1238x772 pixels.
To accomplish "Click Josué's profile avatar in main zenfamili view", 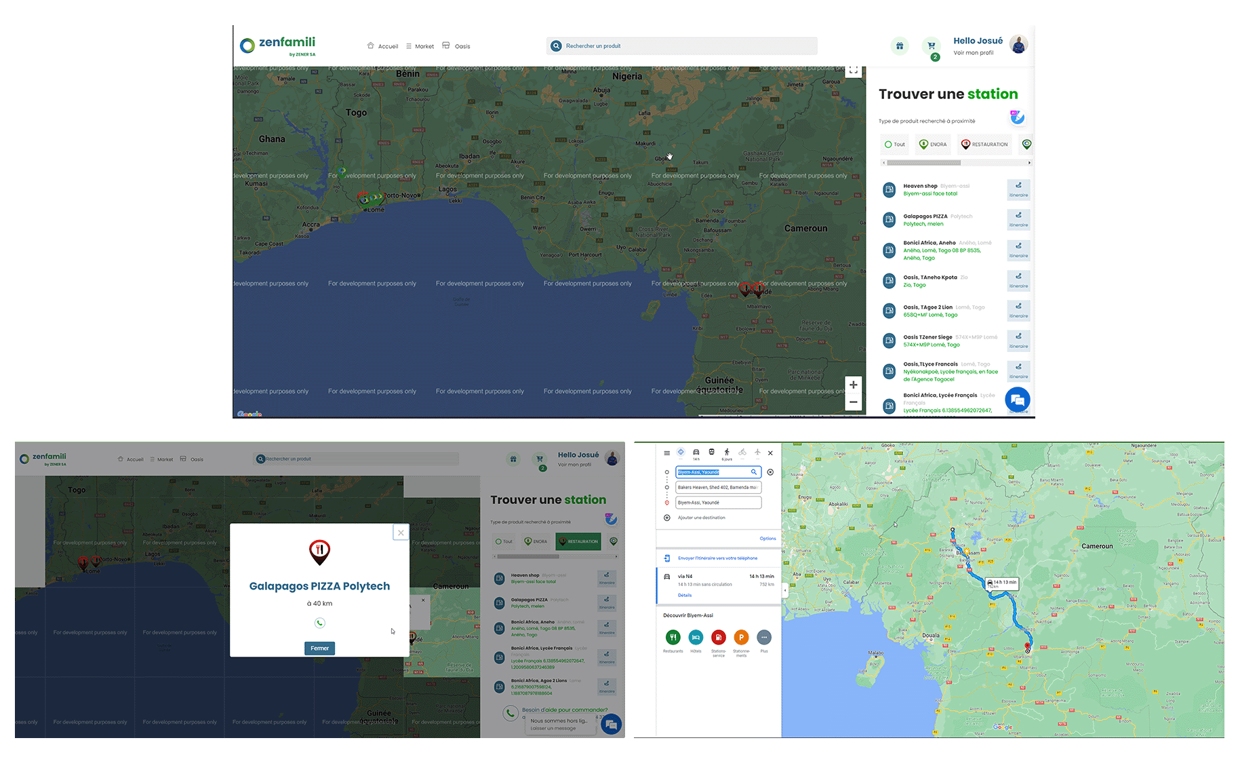I will pos(1018,45).
